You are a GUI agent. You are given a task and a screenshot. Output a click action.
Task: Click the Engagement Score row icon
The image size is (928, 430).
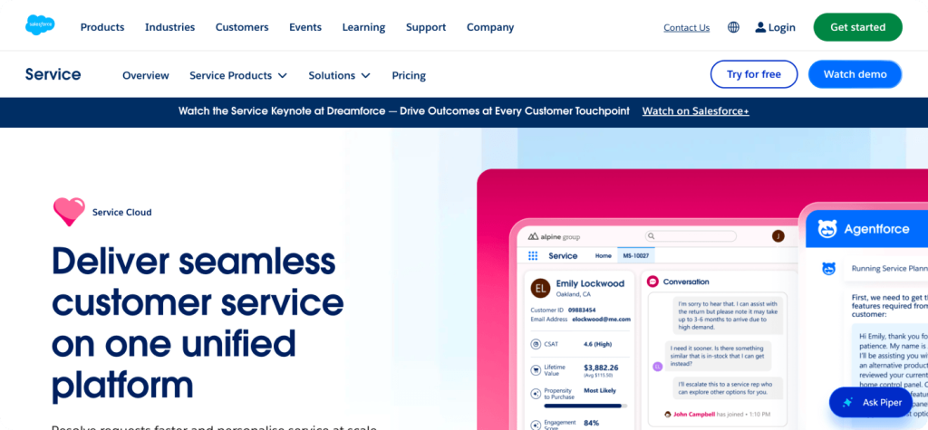(536, 424)
